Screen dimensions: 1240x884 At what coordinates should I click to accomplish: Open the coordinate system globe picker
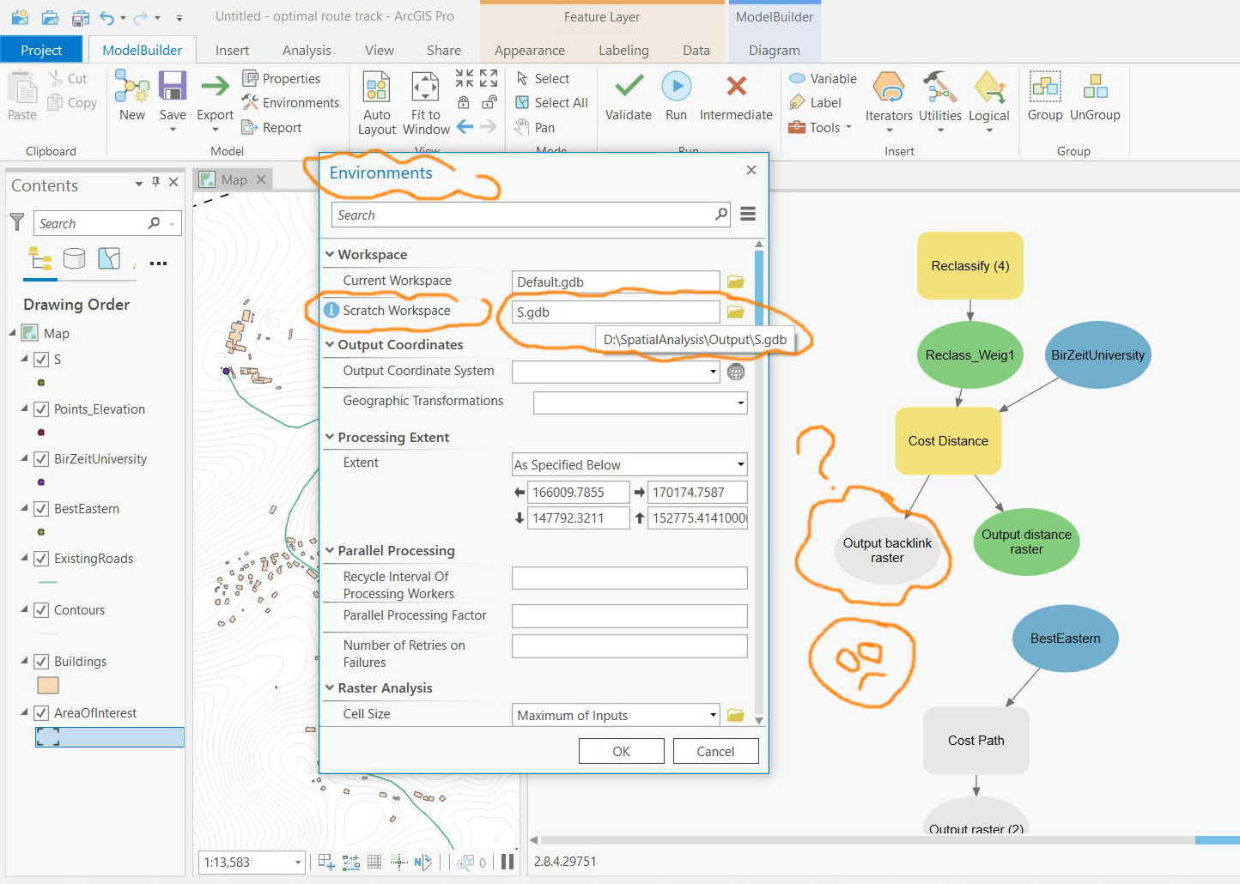pos(736,372)
